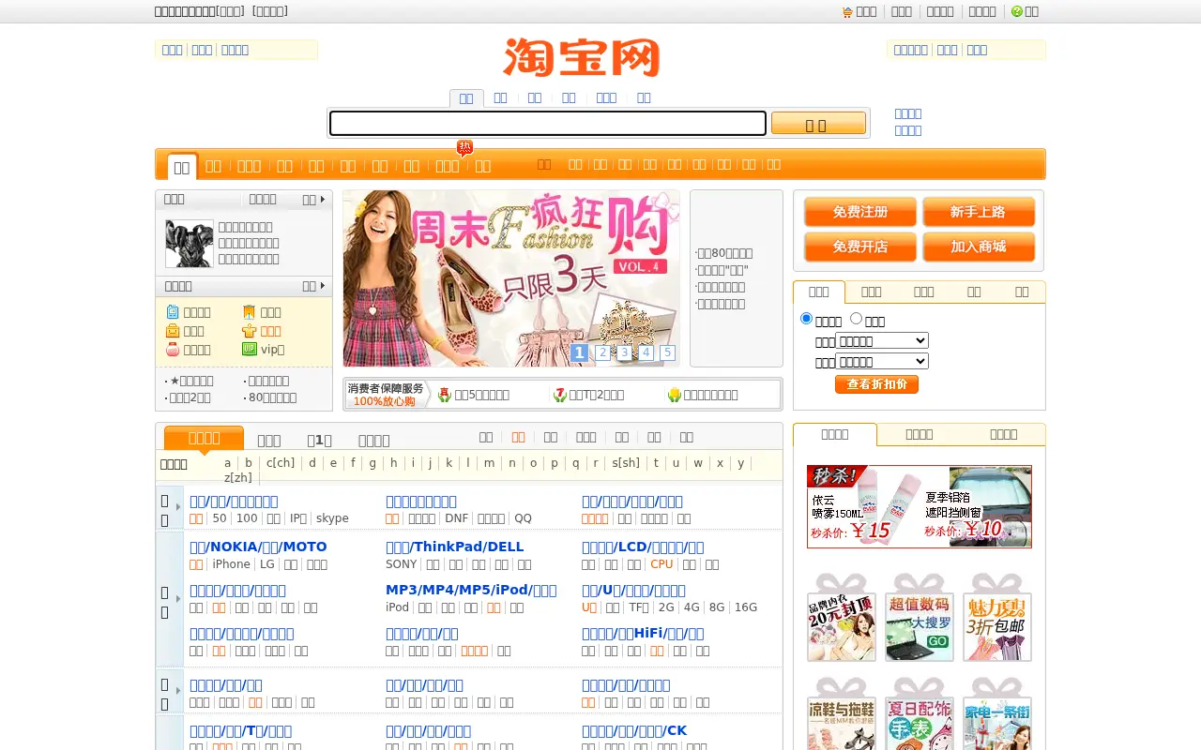Open the user avatar picture in sidebar

(x=190, y=244)
